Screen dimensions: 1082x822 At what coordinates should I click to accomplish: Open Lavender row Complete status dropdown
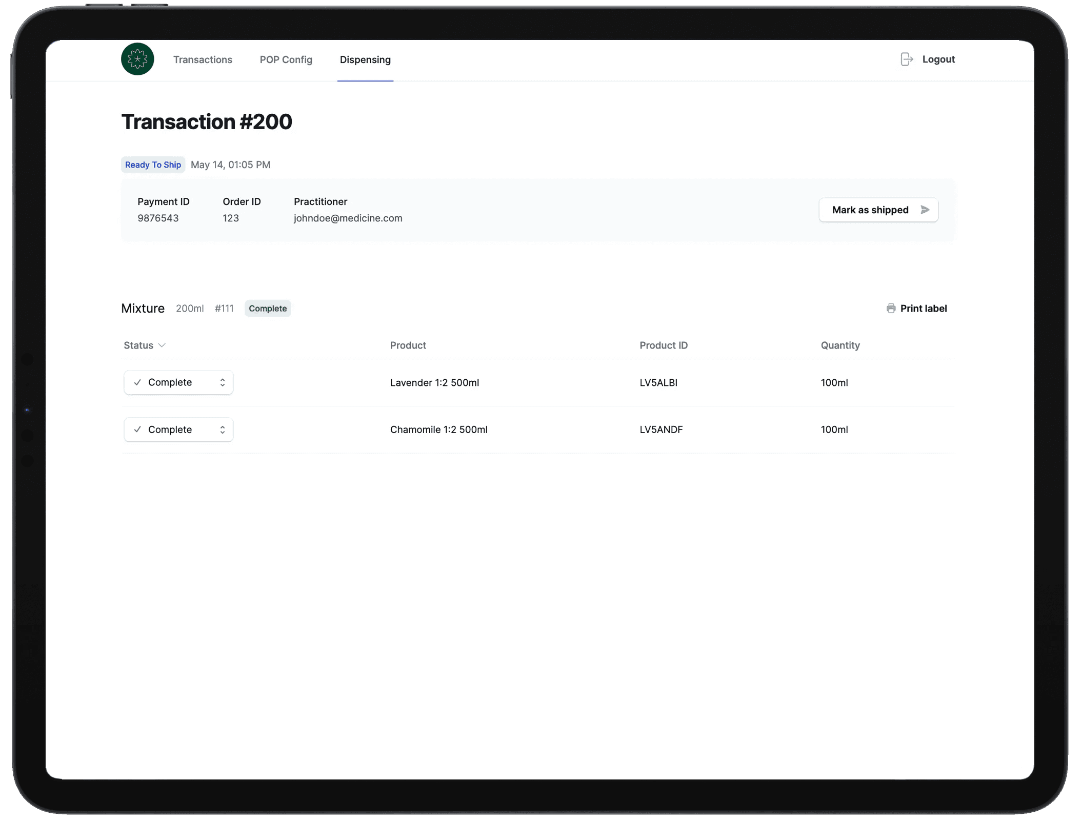pos(178,382)
